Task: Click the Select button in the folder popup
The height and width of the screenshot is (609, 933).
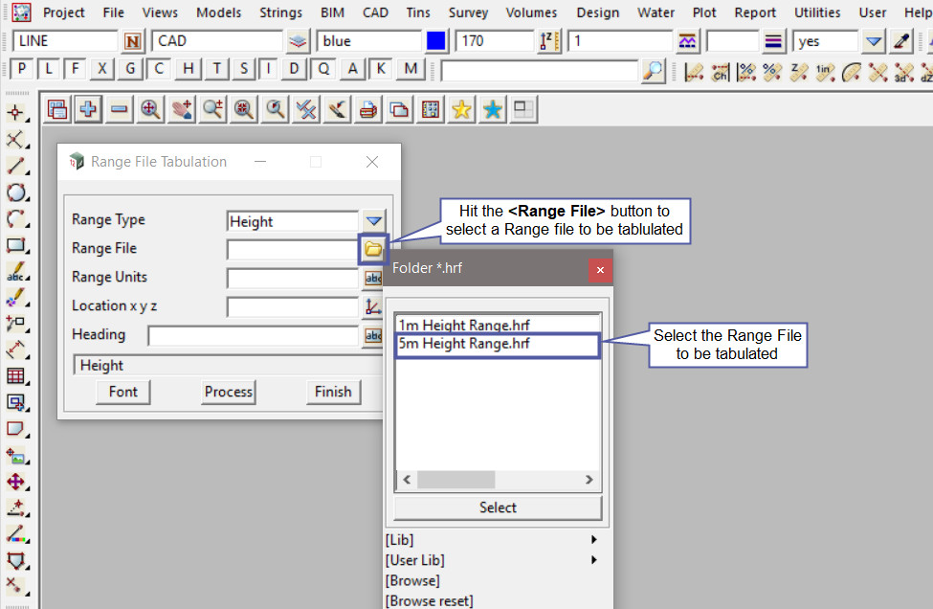Action: click(498, 507)
